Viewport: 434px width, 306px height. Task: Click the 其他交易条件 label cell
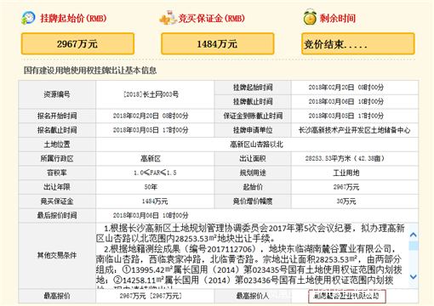pyautogui.click(x=57, y=256)
